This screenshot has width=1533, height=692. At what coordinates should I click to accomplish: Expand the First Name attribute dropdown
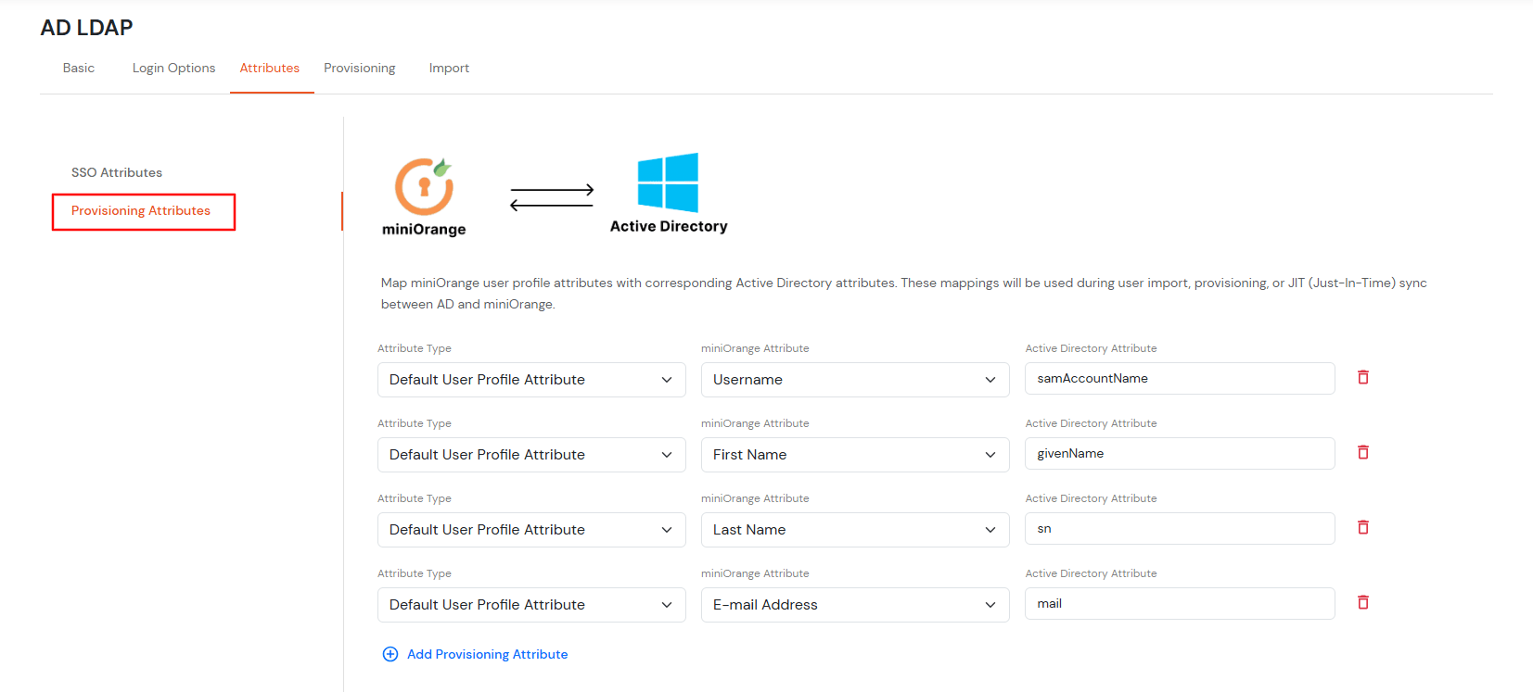(854, 455)
